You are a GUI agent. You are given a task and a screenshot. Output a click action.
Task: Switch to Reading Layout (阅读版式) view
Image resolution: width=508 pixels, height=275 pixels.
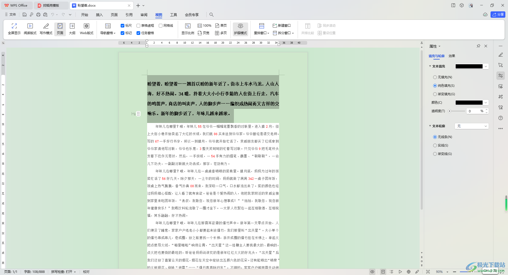30,29
